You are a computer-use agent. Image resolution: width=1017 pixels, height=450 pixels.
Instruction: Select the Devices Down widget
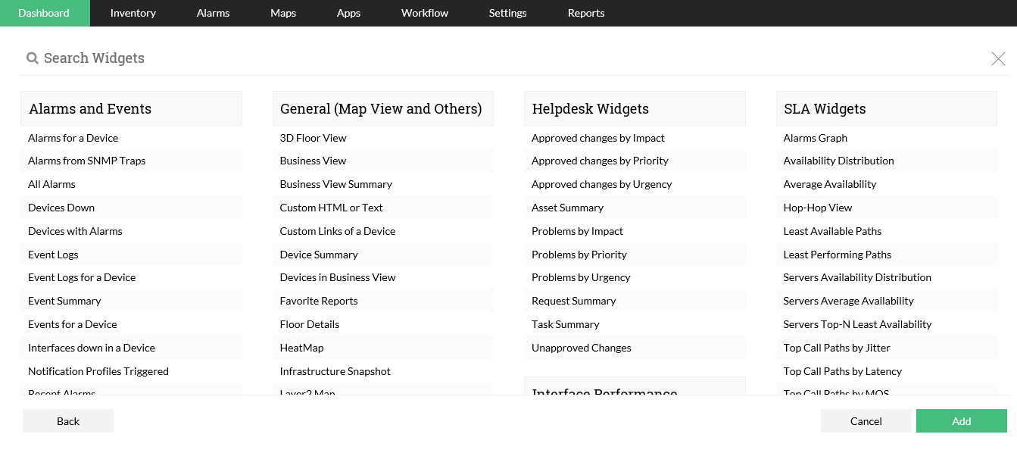[x=61, y=208]
